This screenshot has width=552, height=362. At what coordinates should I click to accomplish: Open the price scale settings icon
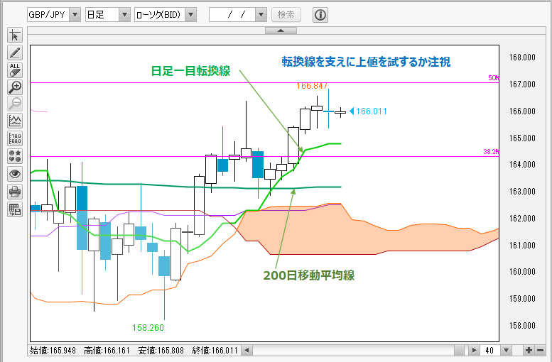(x=15, y=138)
